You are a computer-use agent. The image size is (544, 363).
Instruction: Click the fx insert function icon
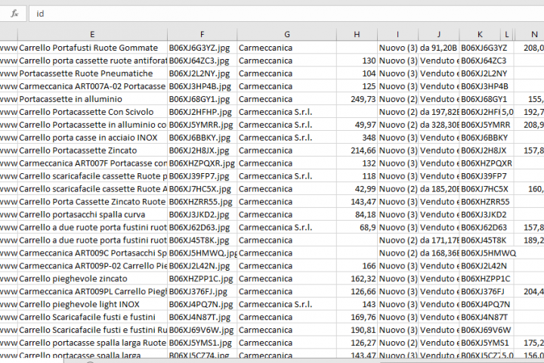click(14, 14)
